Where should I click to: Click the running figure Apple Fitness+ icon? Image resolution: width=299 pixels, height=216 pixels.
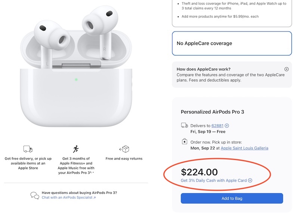click(x=76, y=149)
